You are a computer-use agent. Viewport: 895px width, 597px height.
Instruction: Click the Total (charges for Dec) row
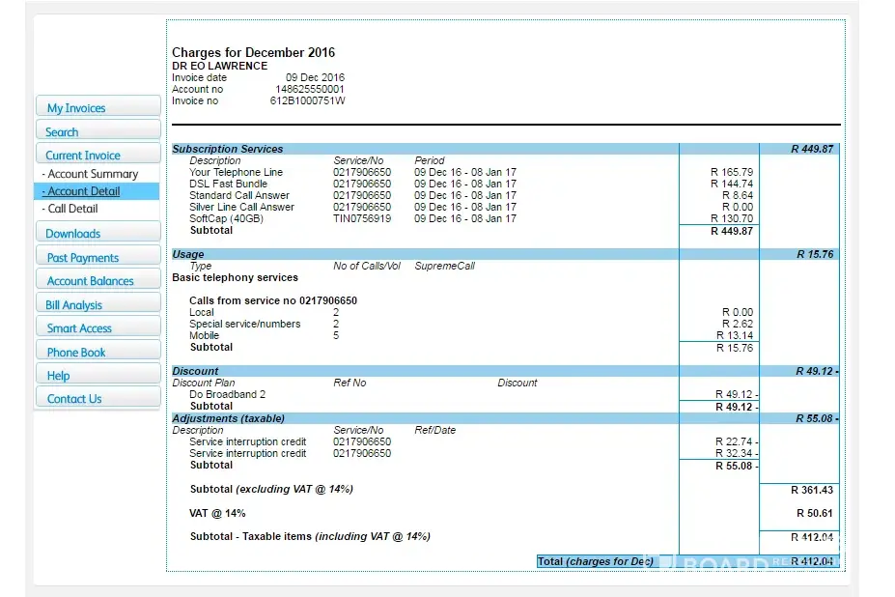click(596, 561)
